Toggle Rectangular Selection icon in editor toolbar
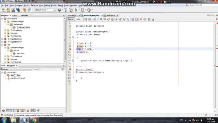The width and height of the screenshot is (218, 123). 116,19
